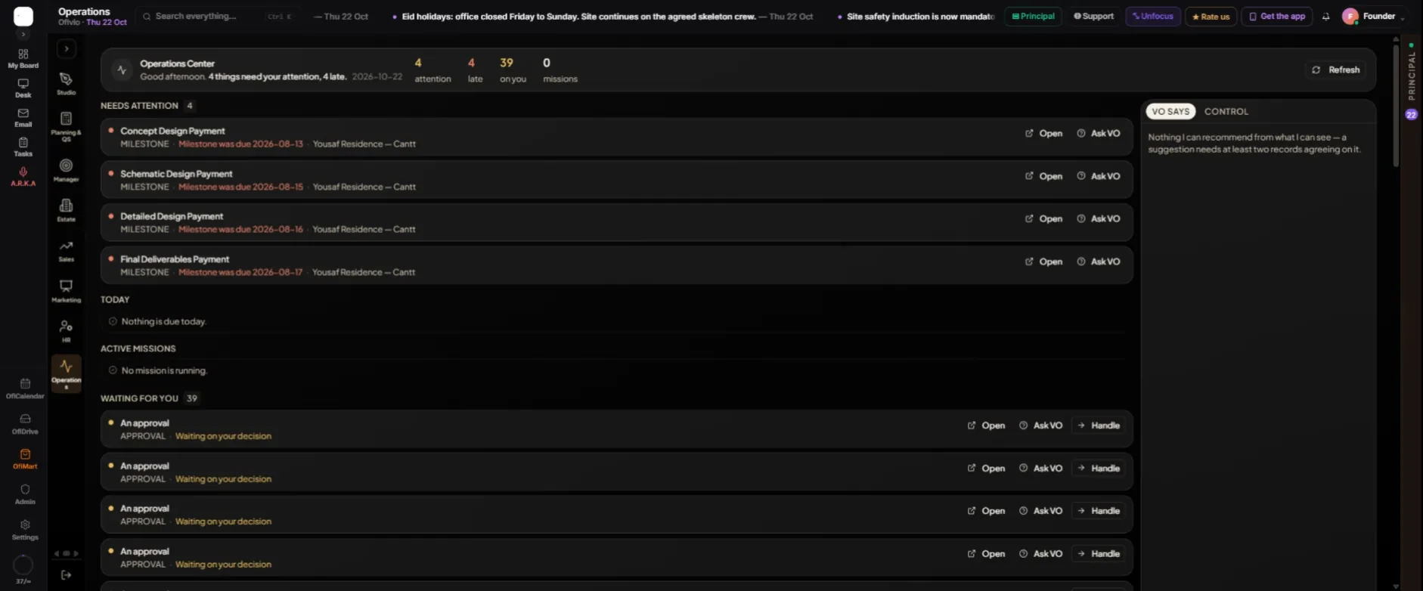1423x591 pixels.
Task: Open the HR module
Action: [67, 331]
